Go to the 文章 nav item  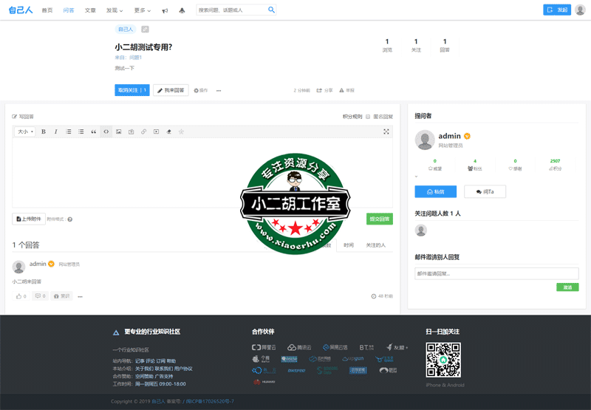click(x=90, y=10)
